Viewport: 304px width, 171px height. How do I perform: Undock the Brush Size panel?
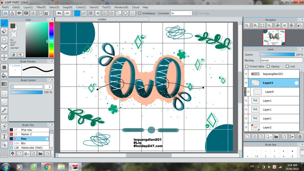pos(299,145)
